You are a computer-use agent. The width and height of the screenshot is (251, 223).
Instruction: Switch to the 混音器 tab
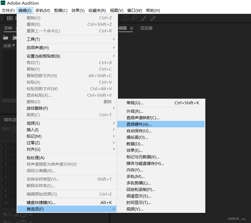pyautogui.click(x=146, y=28)
